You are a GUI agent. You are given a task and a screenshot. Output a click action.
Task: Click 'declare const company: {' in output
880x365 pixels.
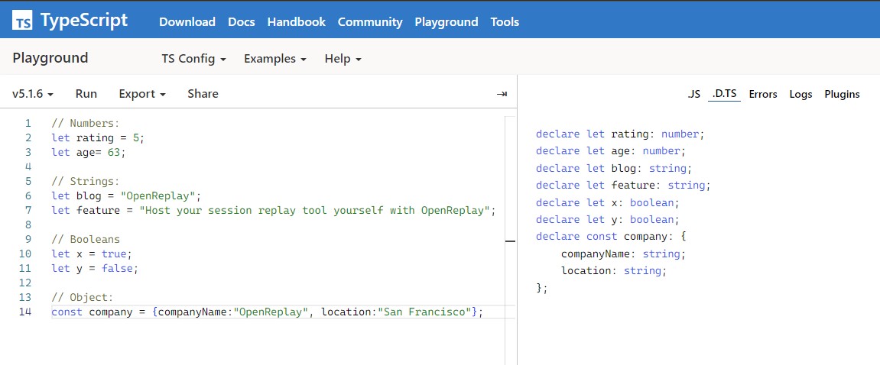[x=611, y=237]
